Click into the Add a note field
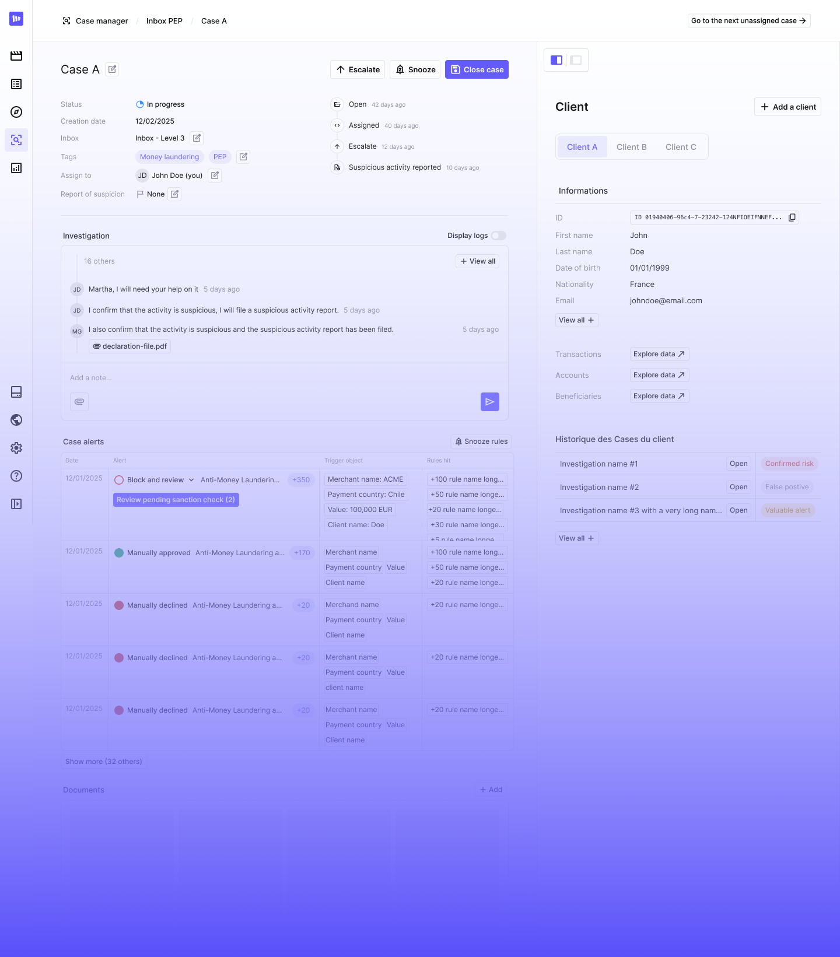The height and width of the screenshot is (957, 840). pyautogui.click(x=285, y=378)
